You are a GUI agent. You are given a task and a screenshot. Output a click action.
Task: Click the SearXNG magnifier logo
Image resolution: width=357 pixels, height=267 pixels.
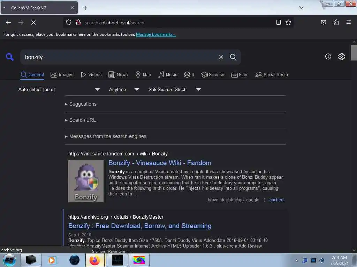(x=10, y=57)
